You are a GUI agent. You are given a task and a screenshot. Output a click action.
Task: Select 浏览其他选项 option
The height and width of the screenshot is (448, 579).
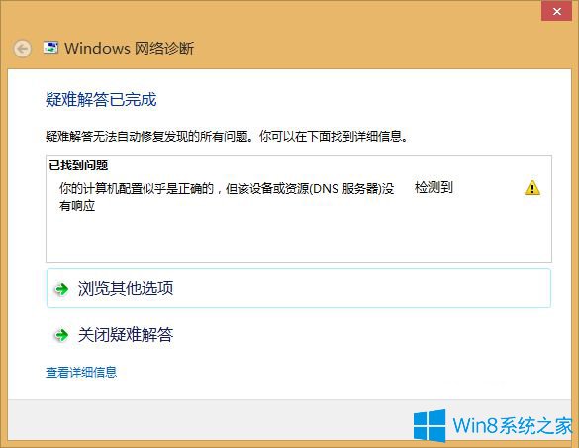coord(299,288)
